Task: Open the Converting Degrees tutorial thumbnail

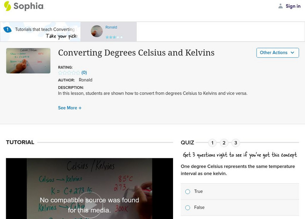Action: tap(28, 60)
